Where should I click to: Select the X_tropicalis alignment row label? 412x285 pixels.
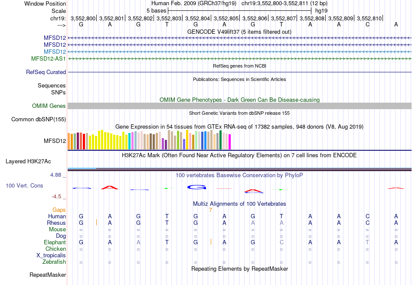pos(51,256)
